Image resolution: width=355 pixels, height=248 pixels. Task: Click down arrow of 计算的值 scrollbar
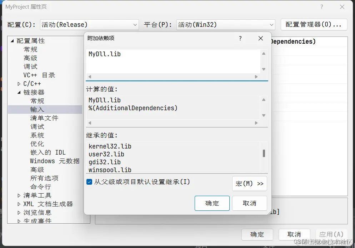click(x=264, y=116)
